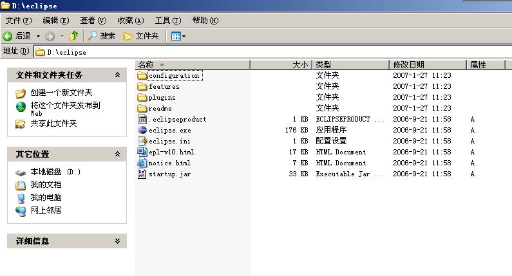The width and height of the screenshot is (512, 276).
Task: Select the eclipse.exe application icon
Action: point(142,130)
